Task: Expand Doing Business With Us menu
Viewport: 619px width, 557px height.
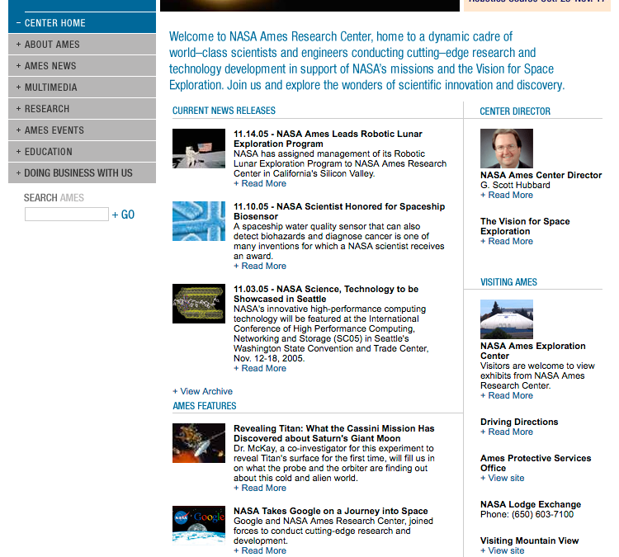Action: coord(82,173)
